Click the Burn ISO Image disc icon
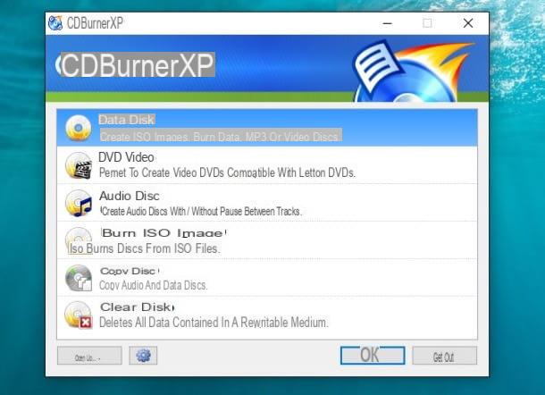The image size is (545, 395). pyautogui.click(x=78, y=240)
